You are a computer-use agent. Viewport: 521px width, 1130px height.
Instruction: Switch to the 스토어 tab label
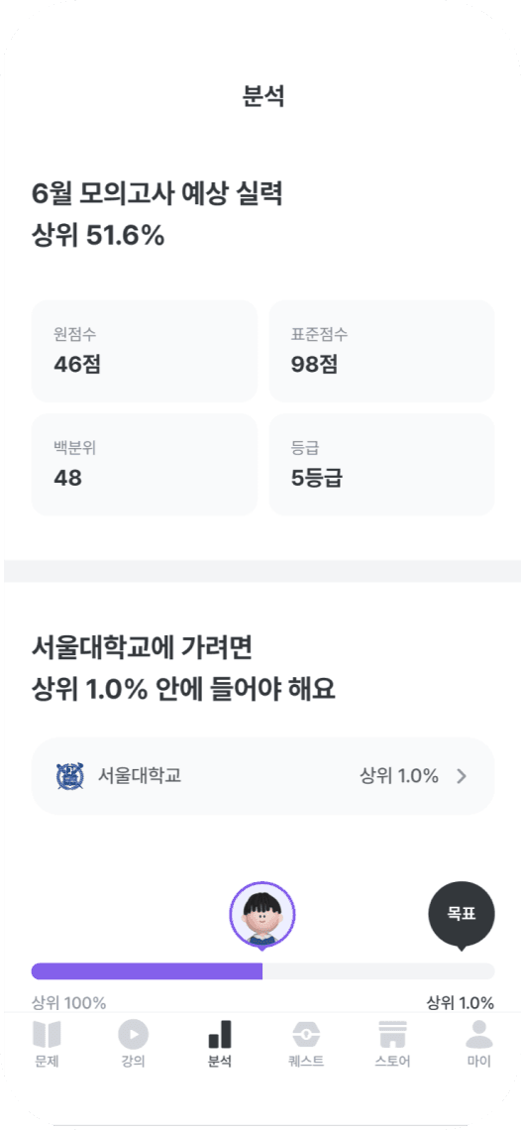tap(393, 1062)
